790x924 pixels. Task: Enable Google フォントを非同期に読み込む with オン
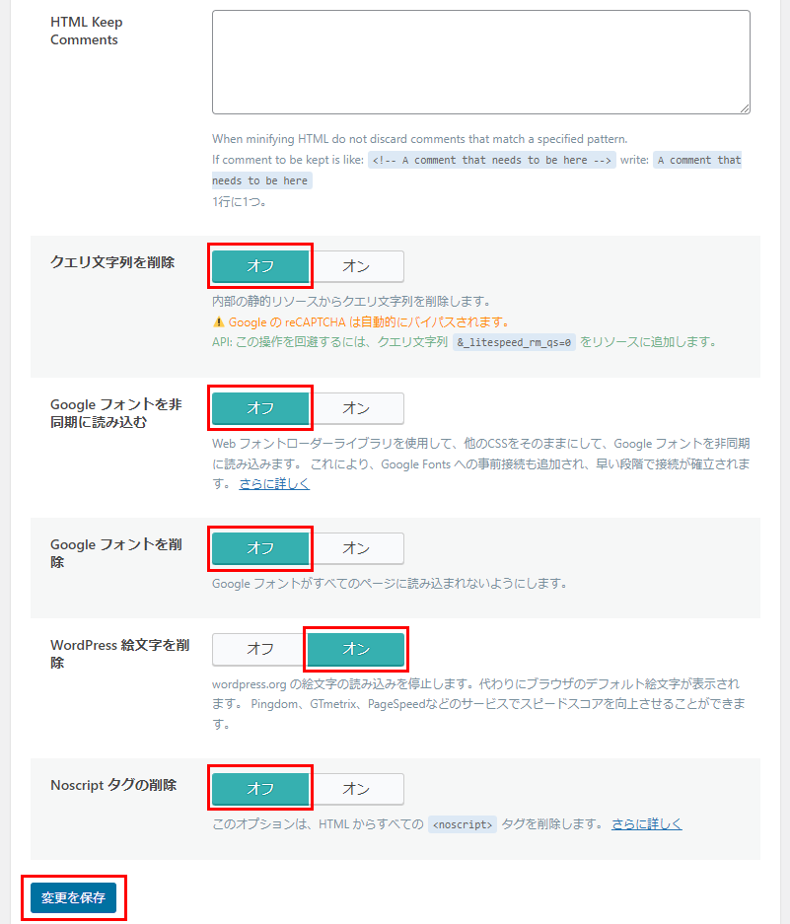point(356,408)
